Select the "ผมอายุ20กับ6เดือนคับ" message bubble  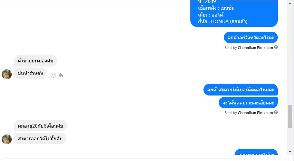pos(40,126)
